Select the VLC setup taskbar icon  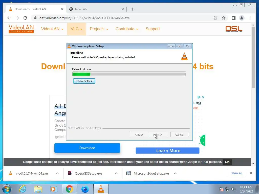click(x=101, y=189)
